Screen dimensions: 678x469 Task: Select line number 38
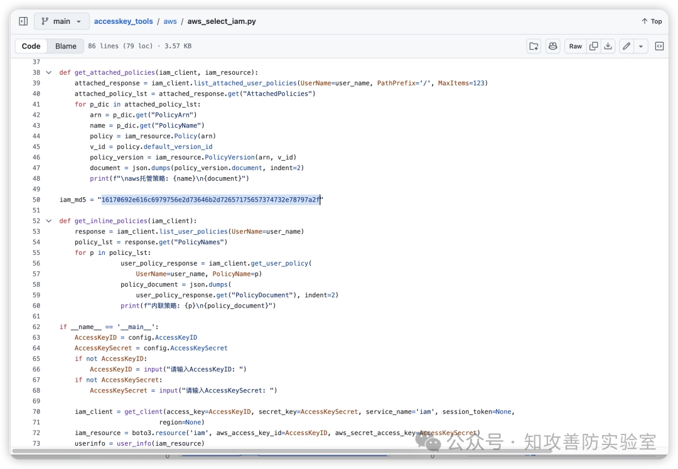point(36,73)
